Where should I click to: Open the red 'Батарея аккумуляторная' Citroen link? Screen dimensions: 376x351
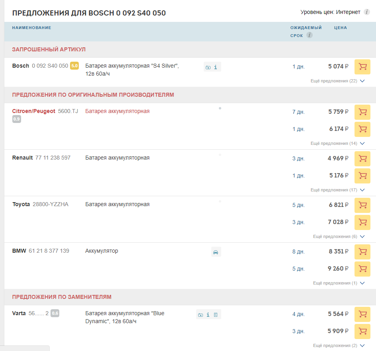[117, 111]
